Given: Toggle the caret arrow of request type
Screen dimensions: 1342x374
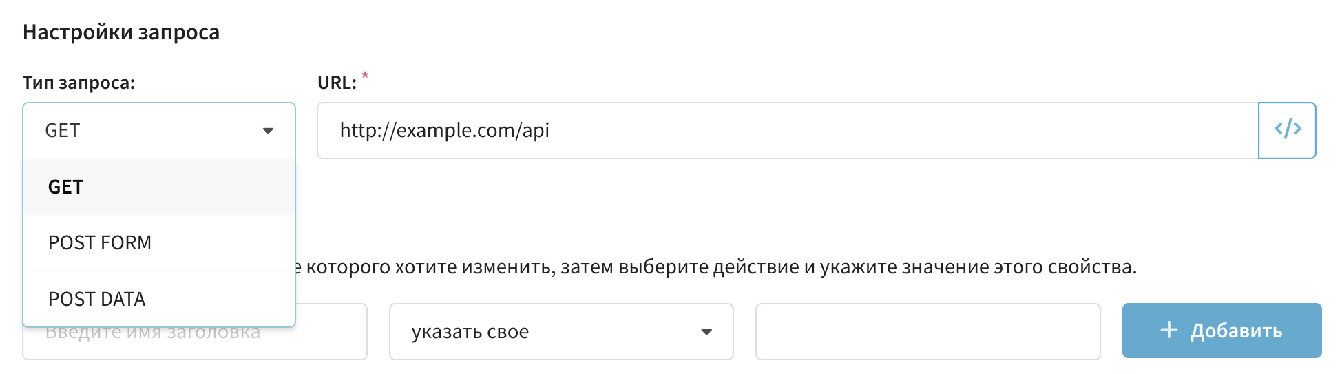Looking at the screenshot, I should (x=268, y=131).
